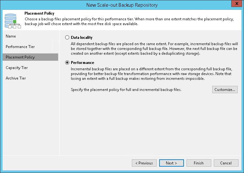244x173 pixels.
Task: Jump to the Capacity Tier step
Action: coord(17,68)
